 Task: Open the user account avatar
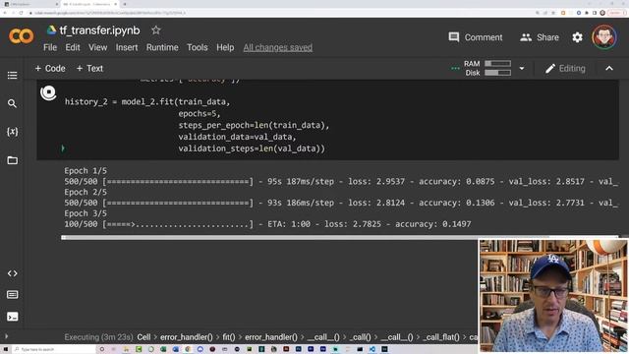604,37
